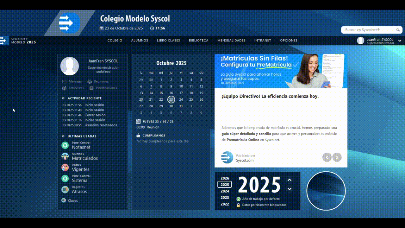Select October 15 in calendar
Viewport: 405px width, 228px height.
[x=161, y=93]
